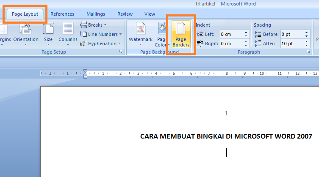Open the paper Size options
Image resolution: width=319 pixels, height=177 pixels.
click(48, 34)
